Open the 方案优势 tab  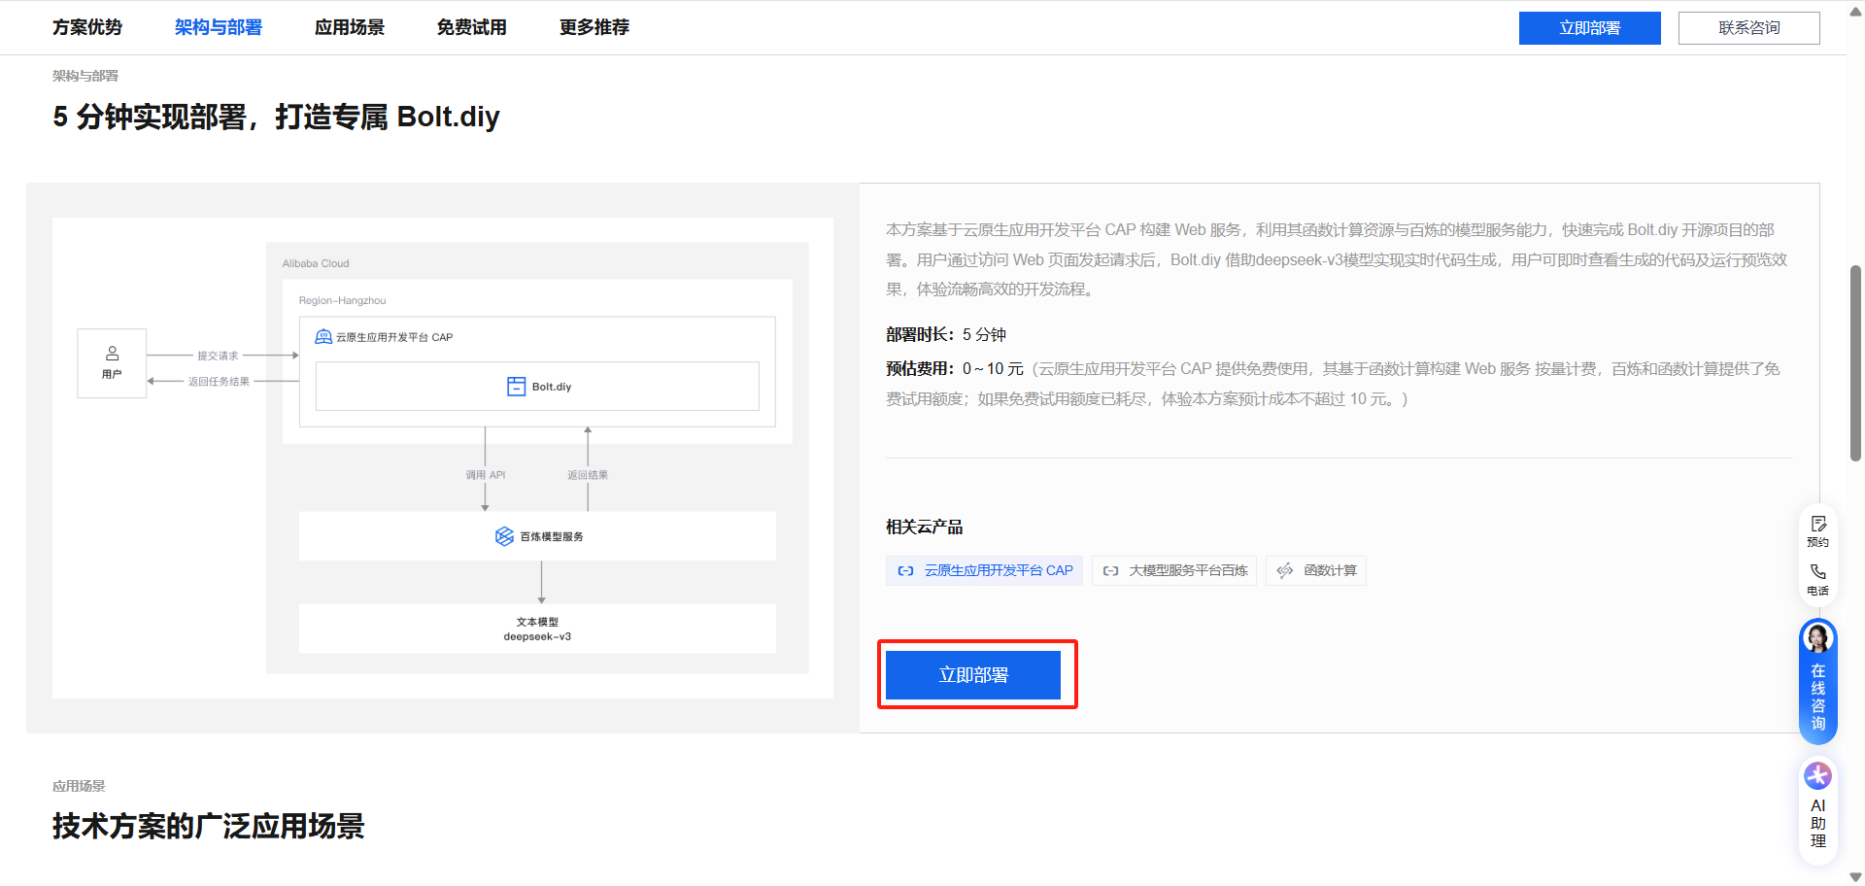coord(87,27)
